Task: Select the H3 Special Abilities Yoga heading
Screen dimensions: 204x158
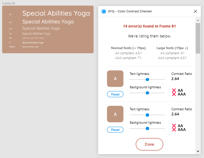Action: 41,28
